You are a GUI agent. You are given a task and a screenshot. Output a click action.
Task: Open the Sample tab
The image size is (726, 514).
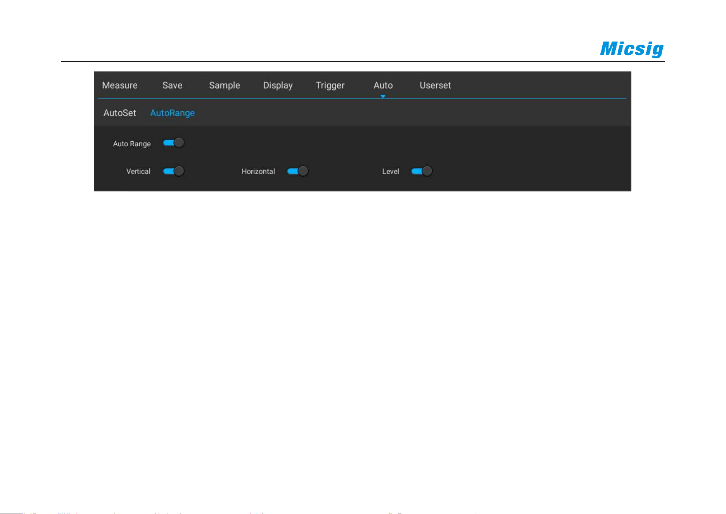click(225, 86)
